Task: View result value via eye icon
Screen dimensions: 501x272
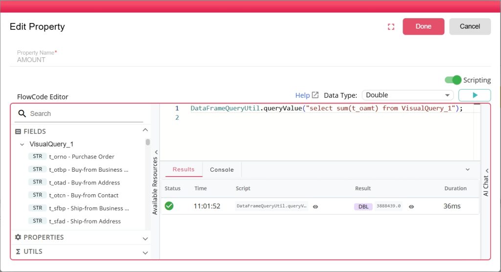Action: point(411,206)
